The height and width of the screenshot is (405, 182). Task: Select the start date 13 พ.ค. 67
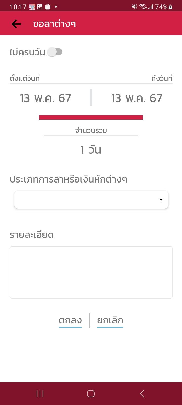(x=45, y=98)
